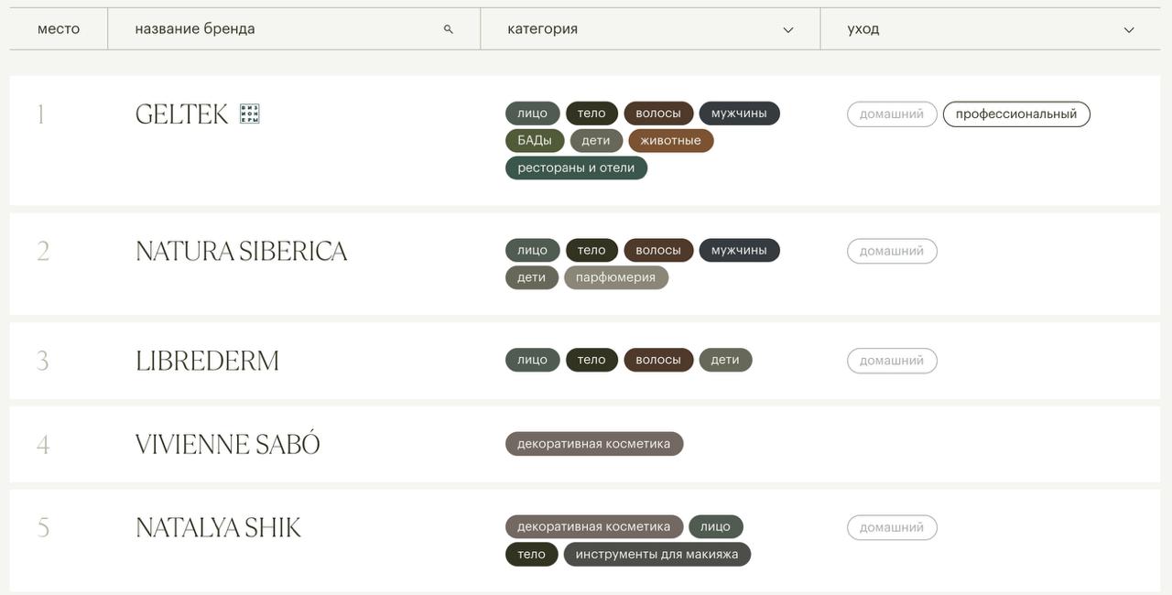
Task: Select the инструменты для макияжа tag
Action: [x=657, y=555]
